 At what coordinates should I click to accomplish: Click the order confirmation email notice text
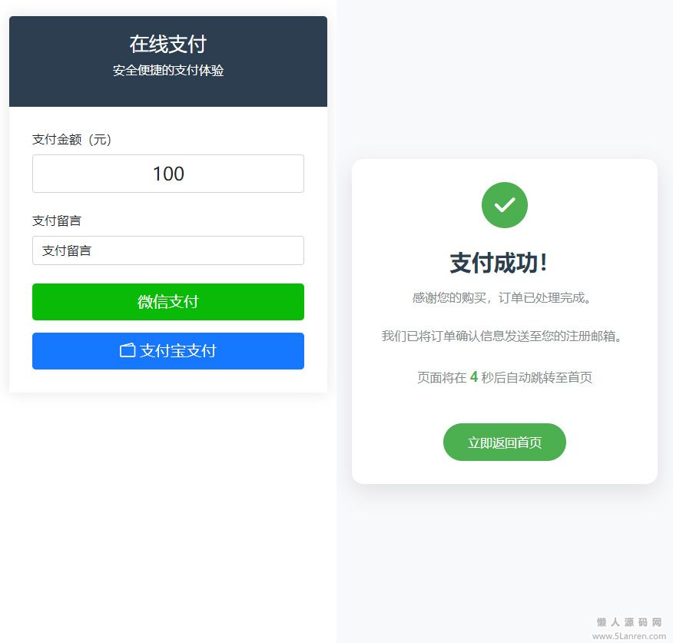tap(502, 336)
